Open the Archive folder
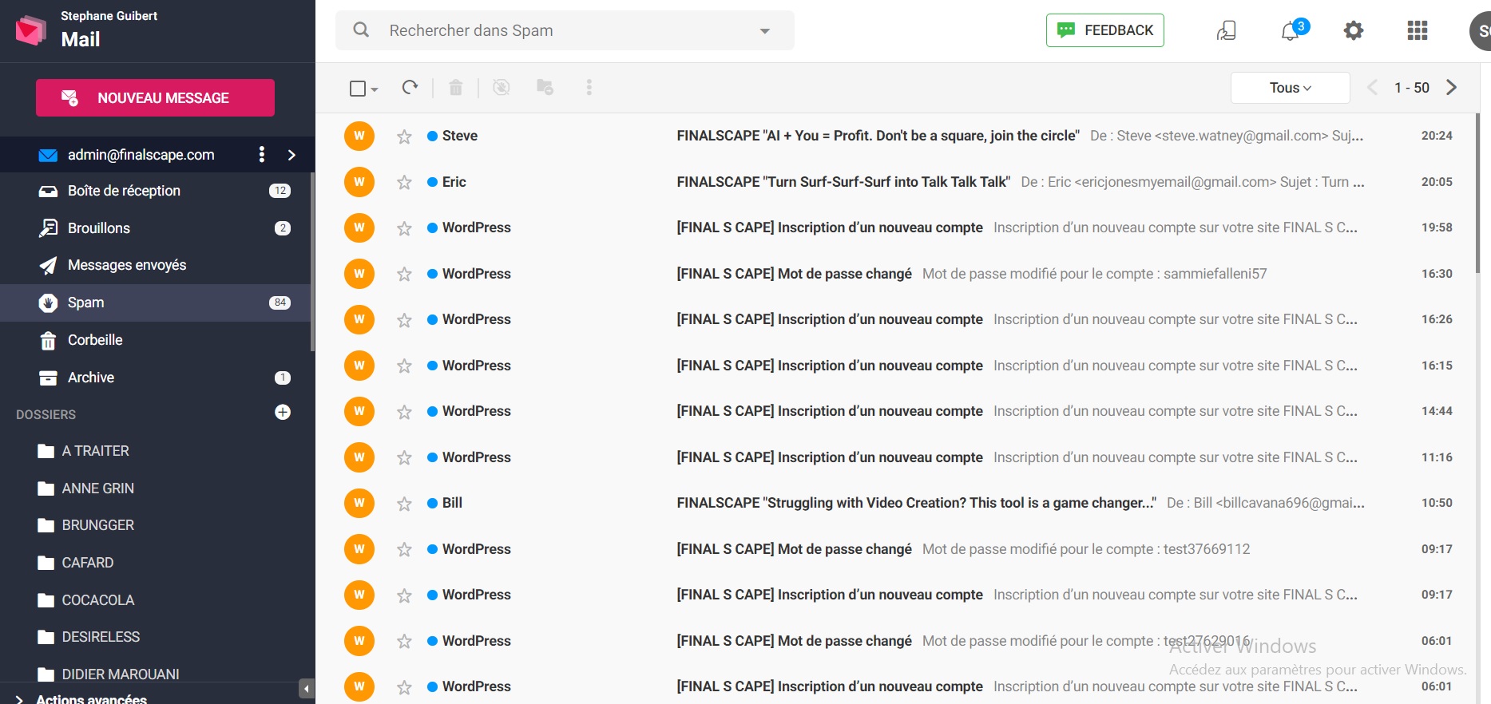 [x=156, y=378]
